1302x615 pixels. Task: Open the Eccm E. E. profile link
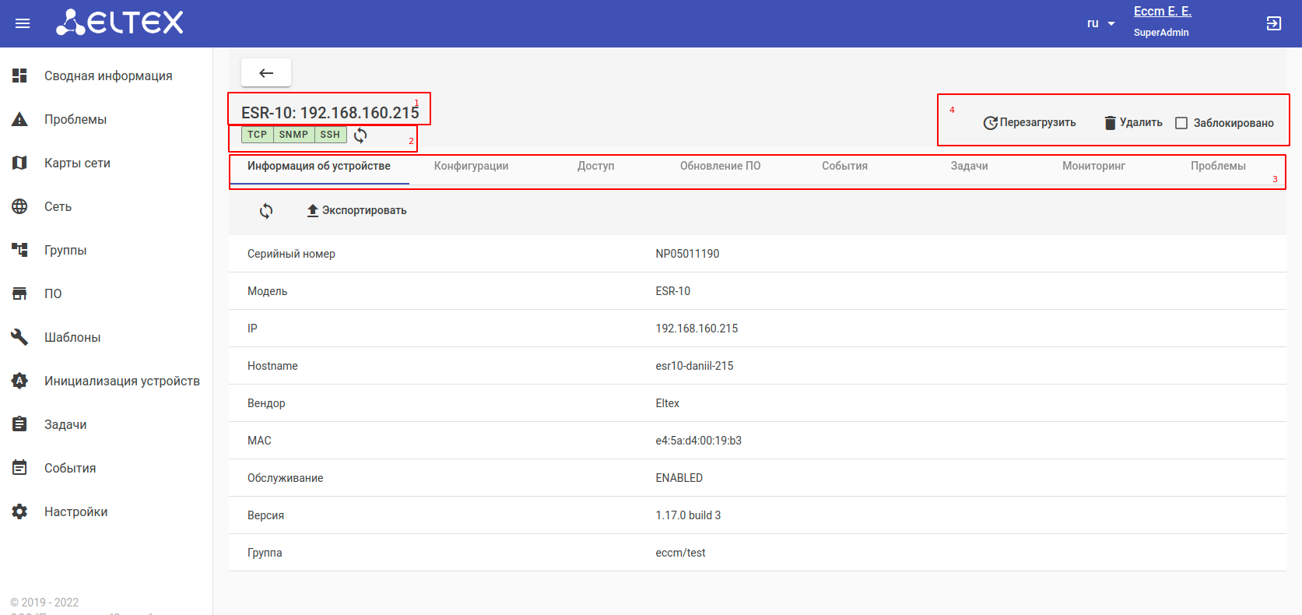(x=1162, y=12)
